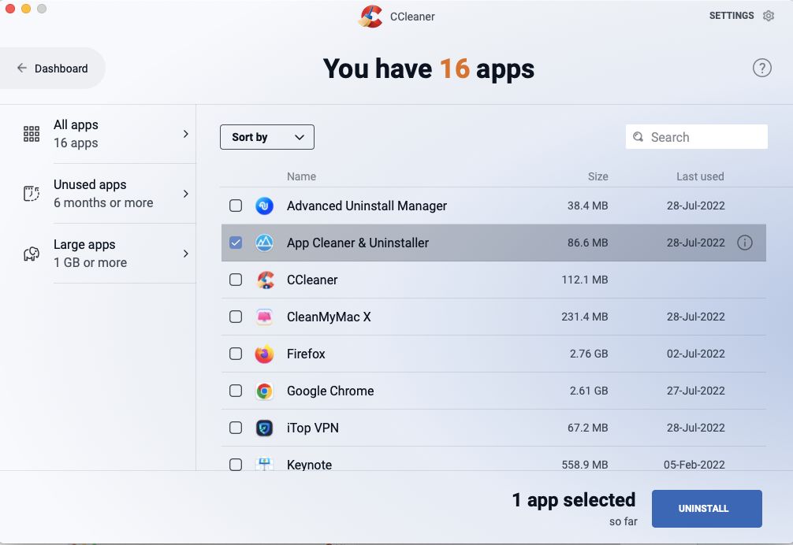Click the 67.2 MB size value
Image resolution: width=793 pixels, height=545 pixels.
tap(588, 428)
